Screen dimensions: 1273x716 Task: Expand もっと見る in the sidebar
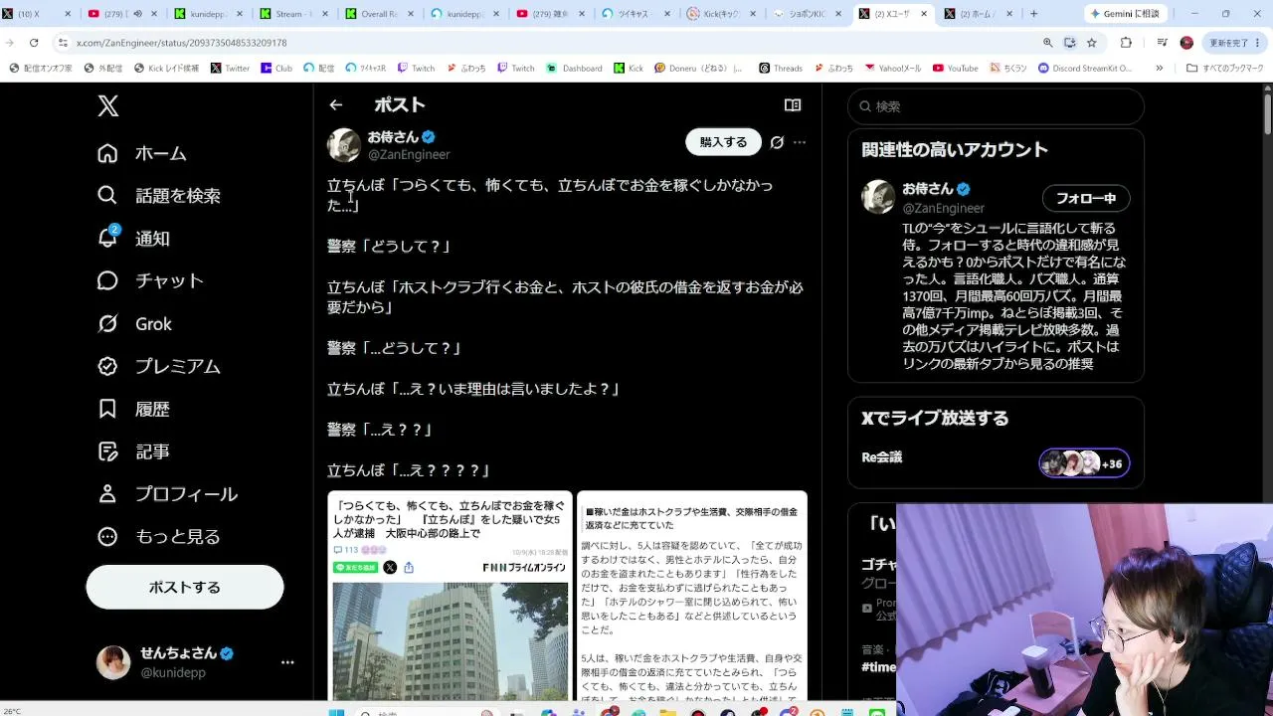[159, 537]
